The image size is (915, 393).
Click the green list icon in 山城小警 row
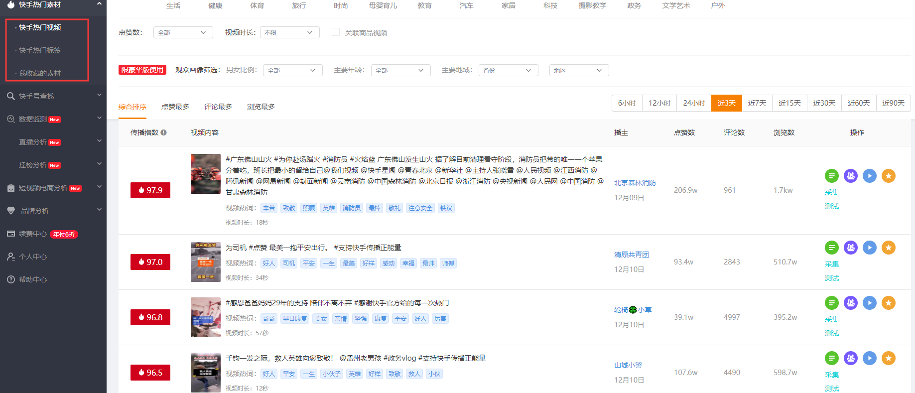pos(831,358)
